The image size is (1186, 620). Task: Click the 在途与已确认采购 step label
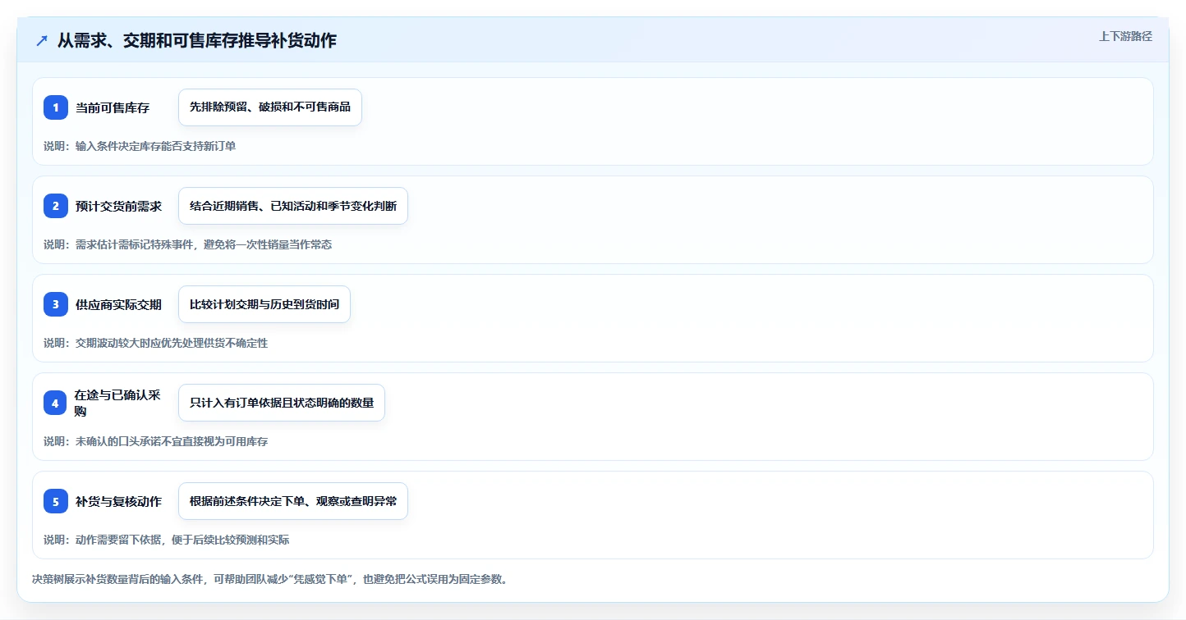click(x=117, y=403)
